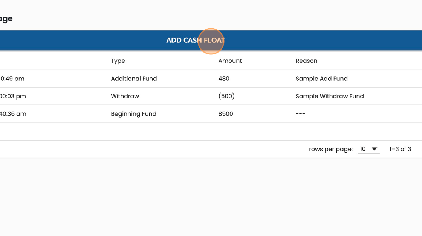The height and width of the screenshot is (236, 422).
Task: Click the (500) withdraw amount cell
Action: (226, 96)
